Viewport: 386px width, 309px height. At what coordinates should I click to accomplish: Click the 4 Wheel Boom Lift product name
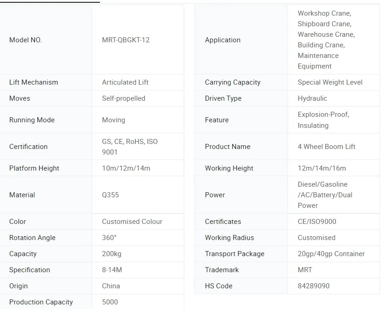click(x=327, y=147)
